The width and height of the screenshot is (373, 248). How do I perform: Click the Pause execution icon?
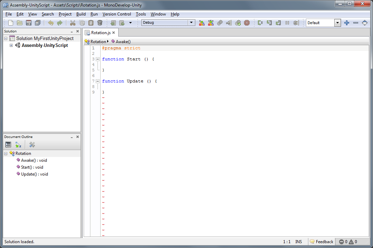pyautogui.click(x=287, y=23)
